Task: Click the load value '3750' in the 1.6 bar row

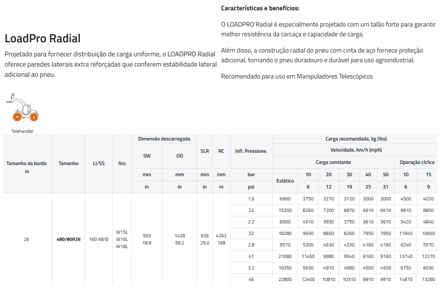Action: (x=308, y=199)
